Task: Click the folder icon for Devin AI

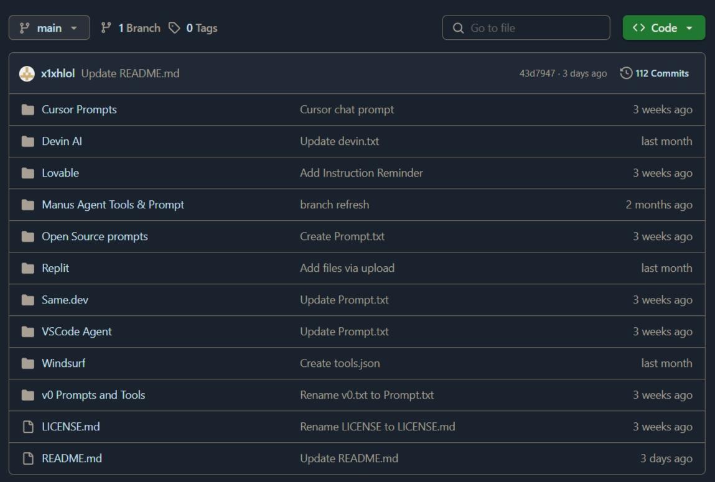Action: [28, 141]
